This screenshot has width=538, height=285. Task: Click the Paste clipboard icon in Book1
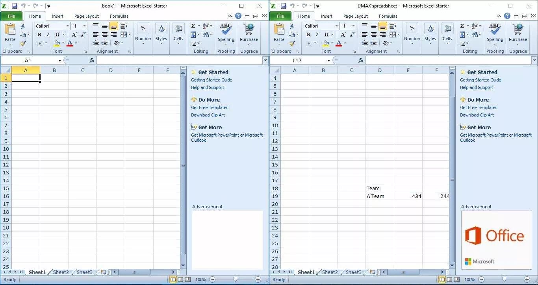10,30
